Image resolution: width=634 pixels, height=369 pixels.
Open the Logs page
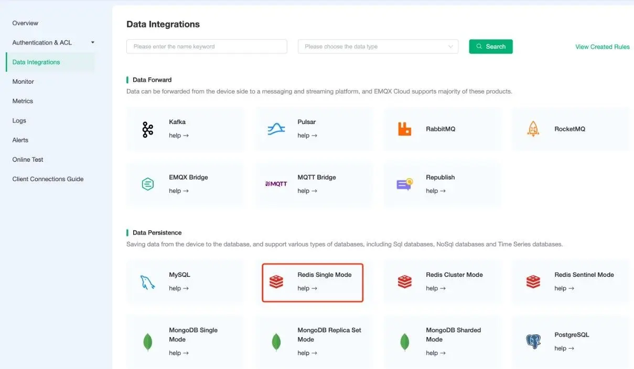point(19,120)
